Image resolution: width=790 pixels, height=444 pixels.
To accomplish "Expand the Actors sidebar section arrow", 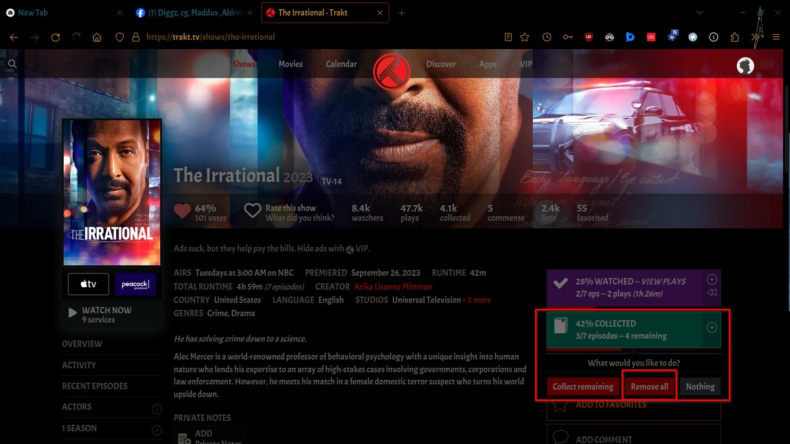I will (x=156, y=409).
